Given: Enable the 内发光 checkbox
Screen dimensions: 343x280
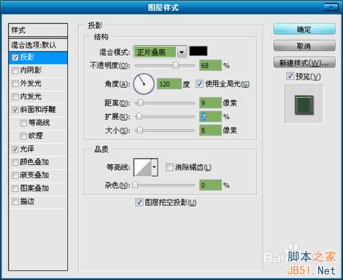Looking at the screenshot, I should pyautogui.click(x=15, y=97).
